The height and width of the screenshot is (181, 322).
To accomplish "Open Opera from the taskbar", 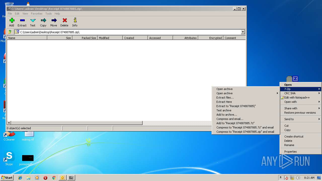I will pos(45,178).
